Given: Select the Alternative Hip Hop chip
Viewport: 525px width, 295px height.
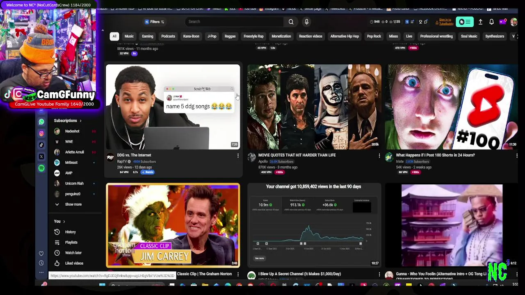Looking at the screenshot, I should tap(345, 36).
